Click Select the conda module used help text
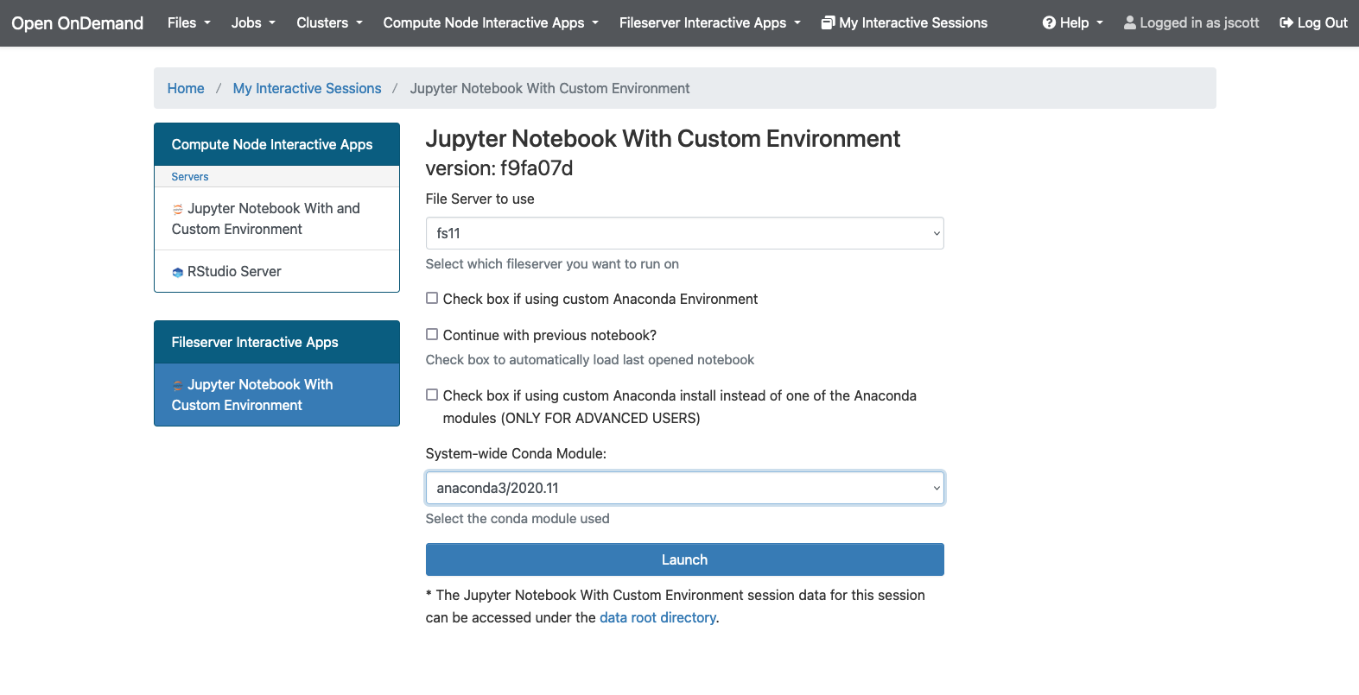 518,519
